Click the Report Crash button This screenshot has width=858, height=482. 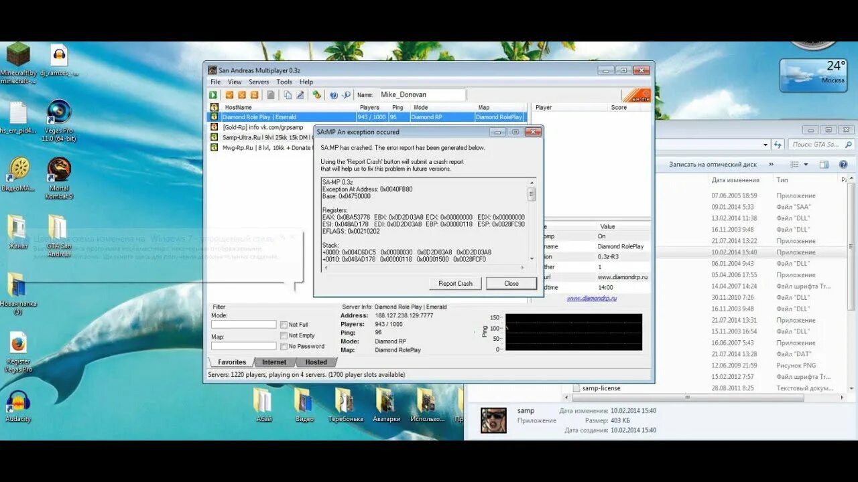pyautogui.click(x=455, y=283)
